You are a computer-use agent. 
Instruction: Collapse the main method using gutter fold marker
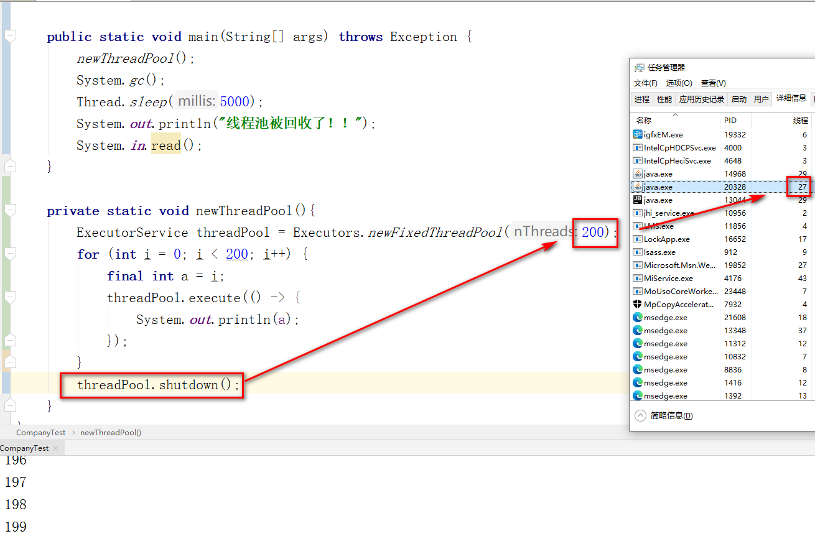pos(10,37)
